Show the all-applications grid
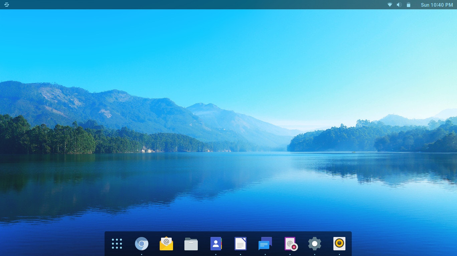Viewport: 457px width, 256px height. [x=117, y=244]
